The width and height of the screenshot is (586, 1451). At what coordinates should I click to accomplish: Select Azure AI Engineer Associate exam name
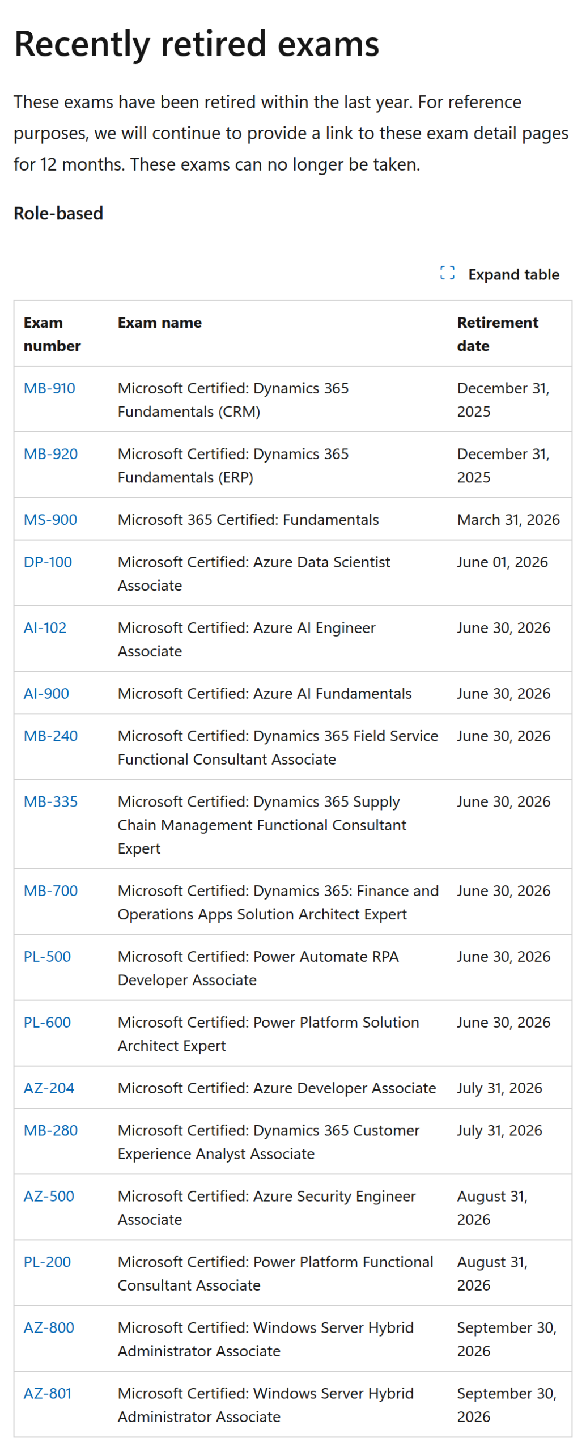247,639
